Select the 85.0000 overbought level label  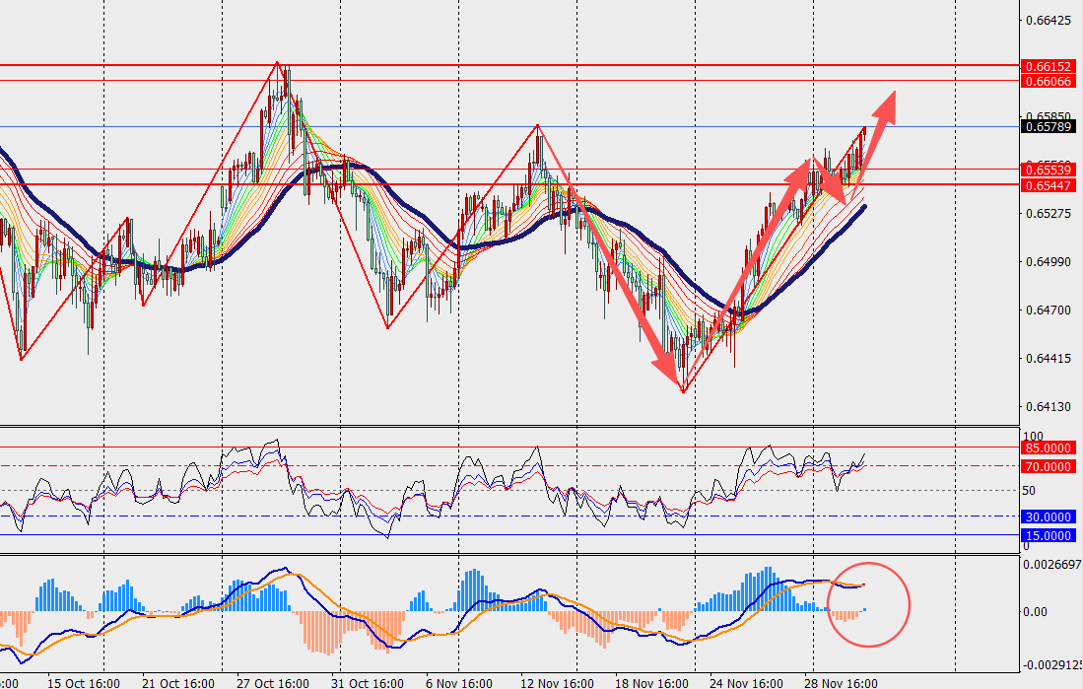[x=1048, y=448]
